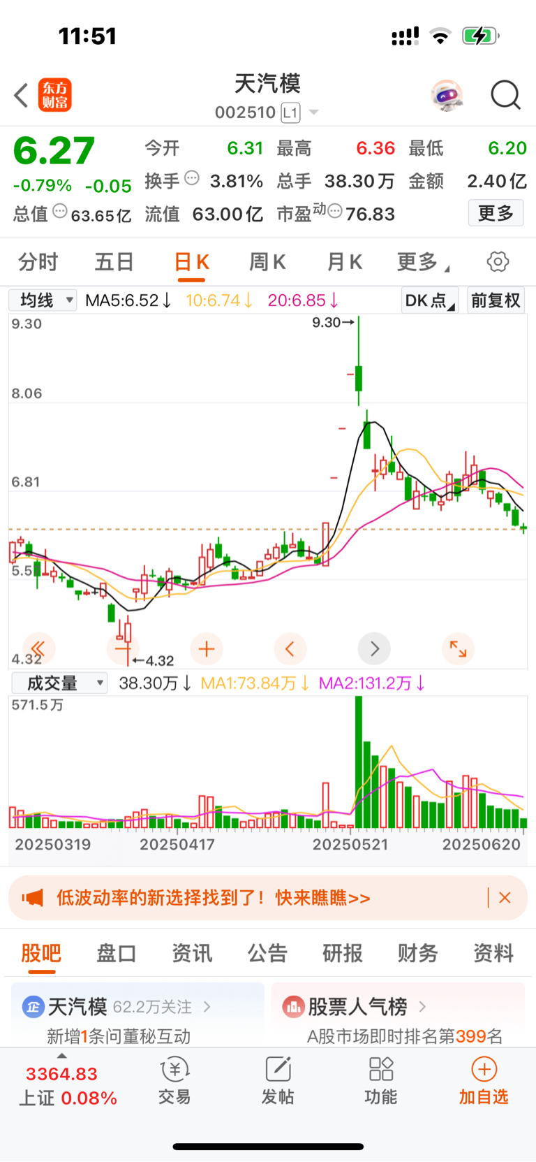536x1162 pixels.
Task: Switch to 周K chart tab
Action: click(267, 262)
